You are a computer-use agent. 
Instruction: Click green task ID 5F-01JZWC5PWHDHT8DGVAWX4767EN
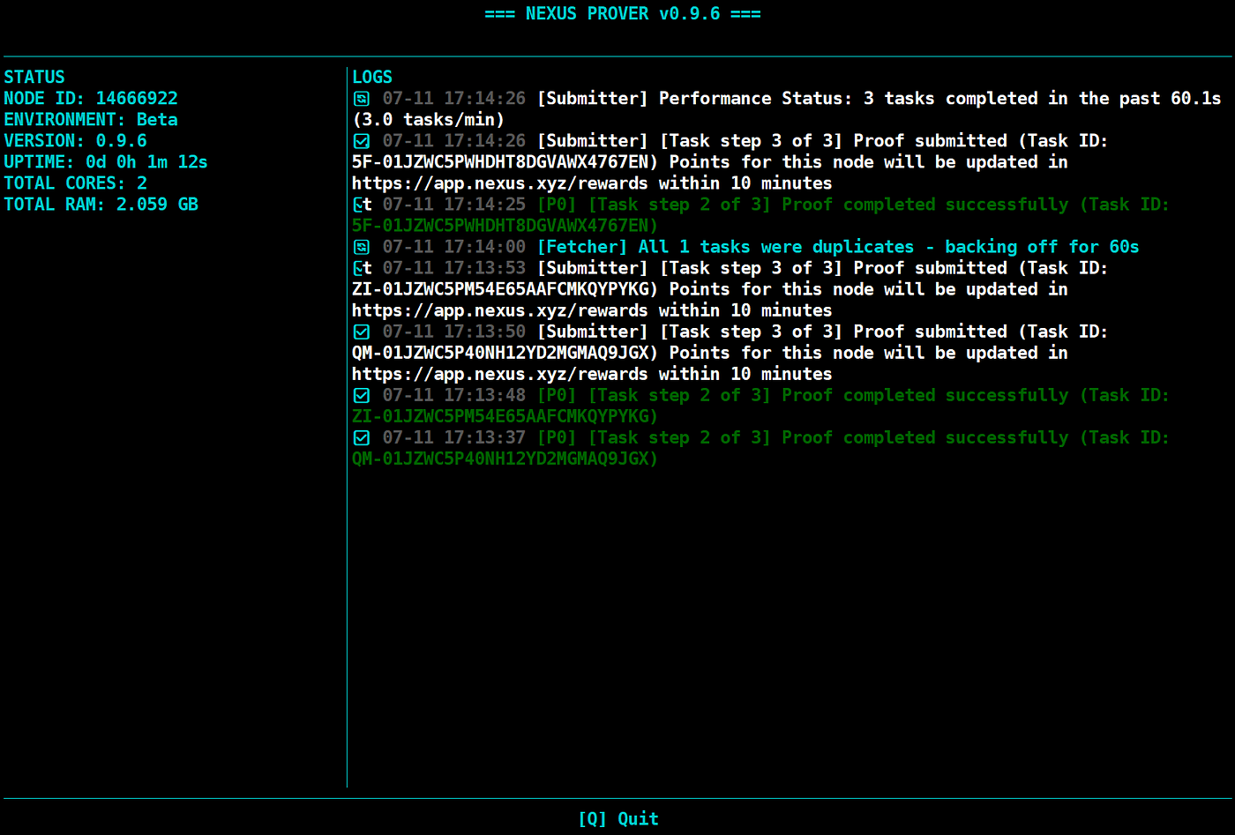pyautogui.click(x=502, y=225)
